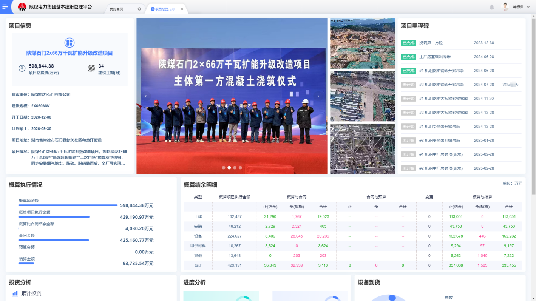Viewport: 536px width, 301px height.
Task: Switch to the 我的首页 tab
Action: tap(116, 9)
